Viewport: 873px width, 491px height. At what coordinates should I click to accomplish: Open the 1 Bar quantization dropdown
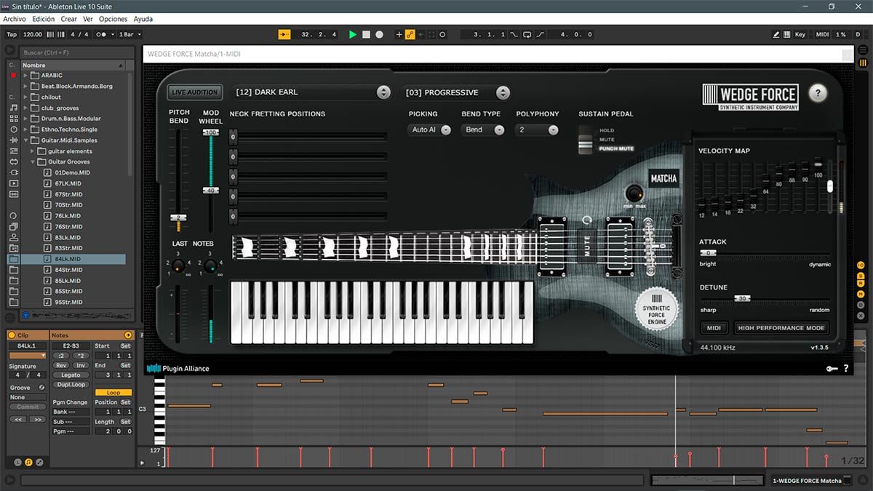(130, 34)
